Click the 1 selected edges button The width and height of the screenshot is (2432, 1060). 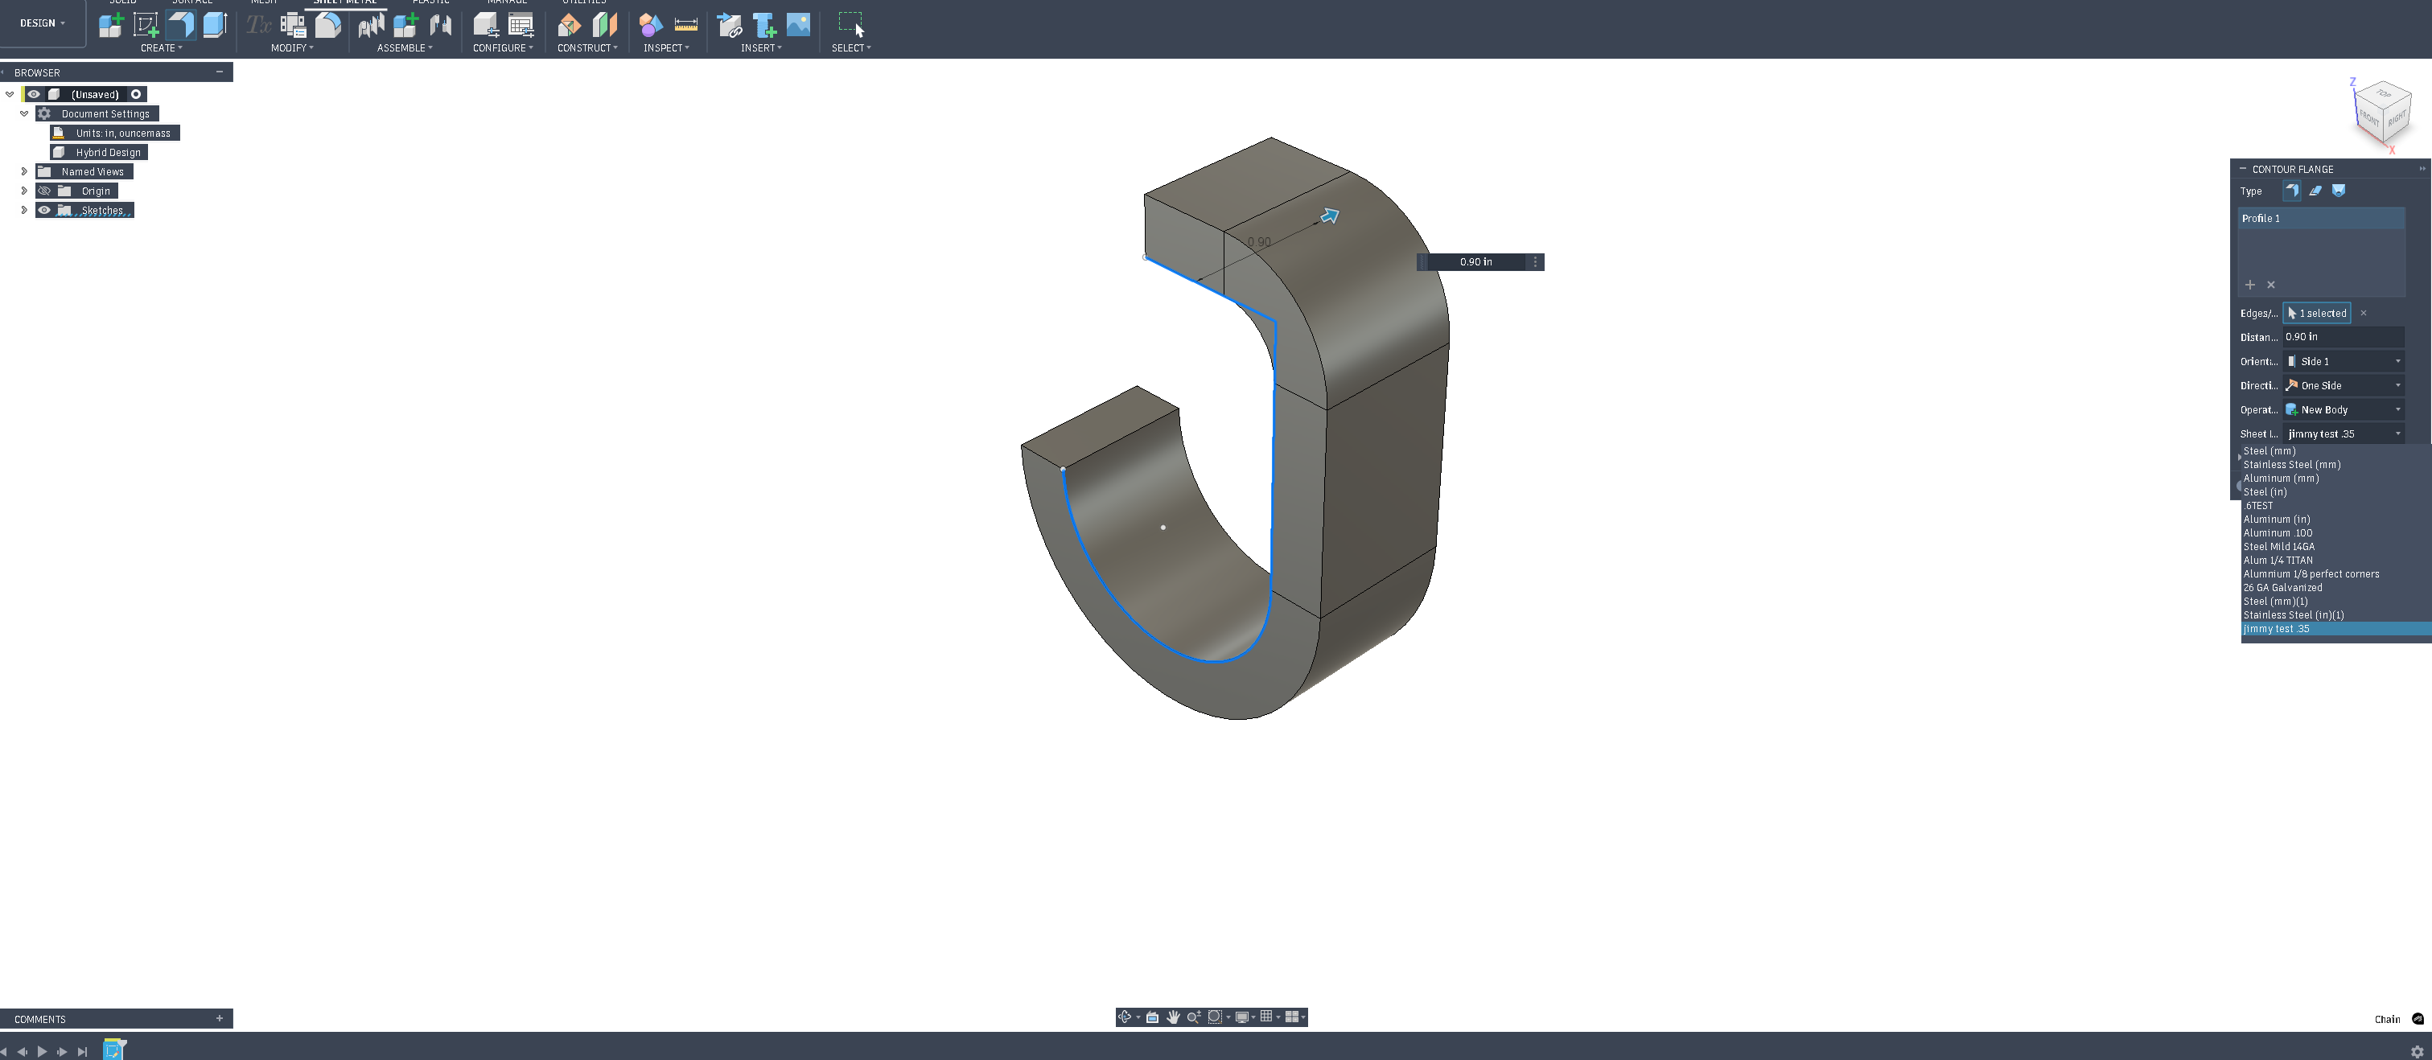coord(2317,314)
